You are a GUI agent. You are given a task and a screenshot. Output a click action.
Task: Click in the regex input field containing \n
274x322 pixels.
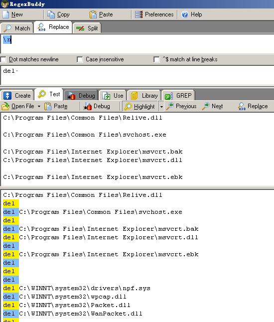click(137, 44)
